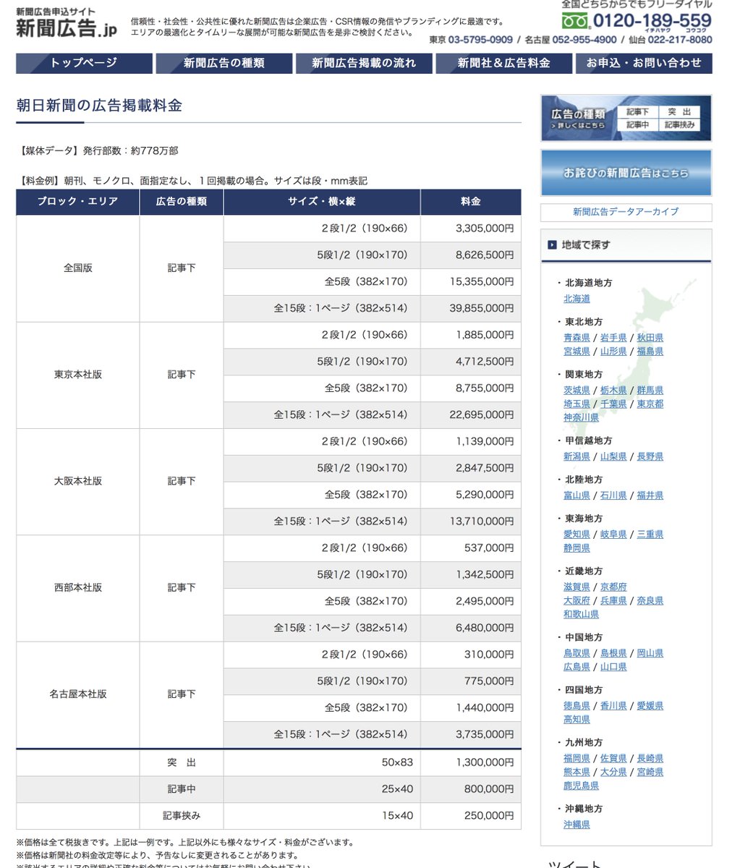753x868 pixels.
Task: Choose 千葉県 link
Action: (x=614, y=404)
